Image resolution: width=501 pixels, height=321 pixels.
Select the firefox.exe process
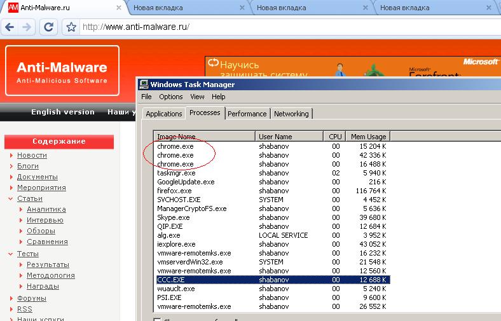pos(273,191)
